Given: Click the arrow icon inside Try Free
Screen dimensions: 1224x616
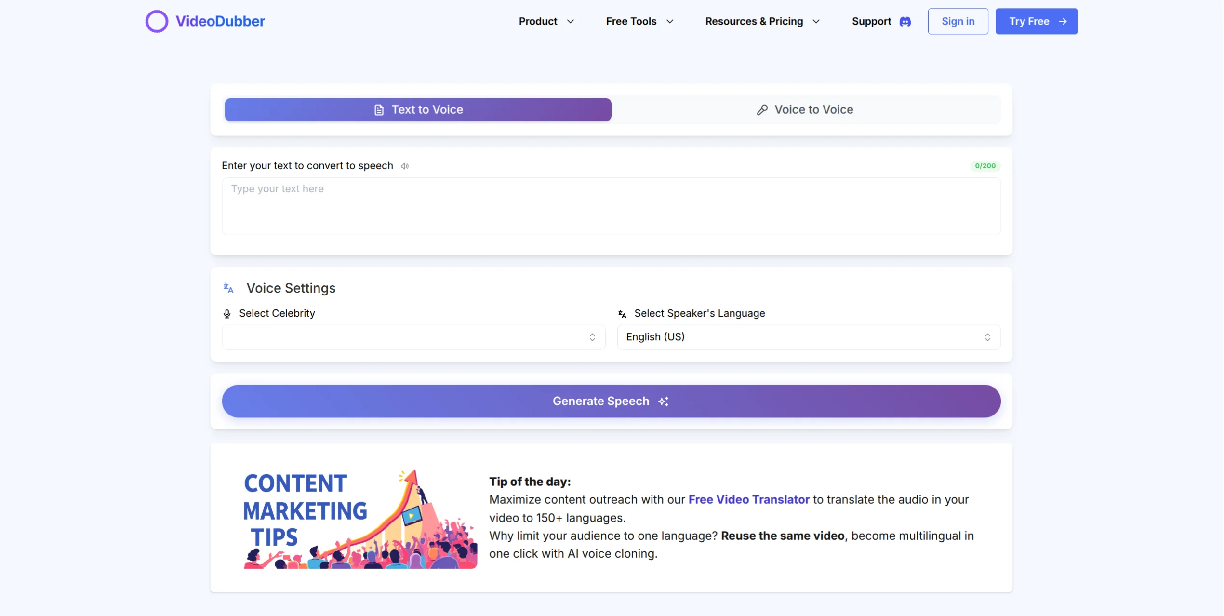Looking at the screenshot, I should [x=1063, y=21].
